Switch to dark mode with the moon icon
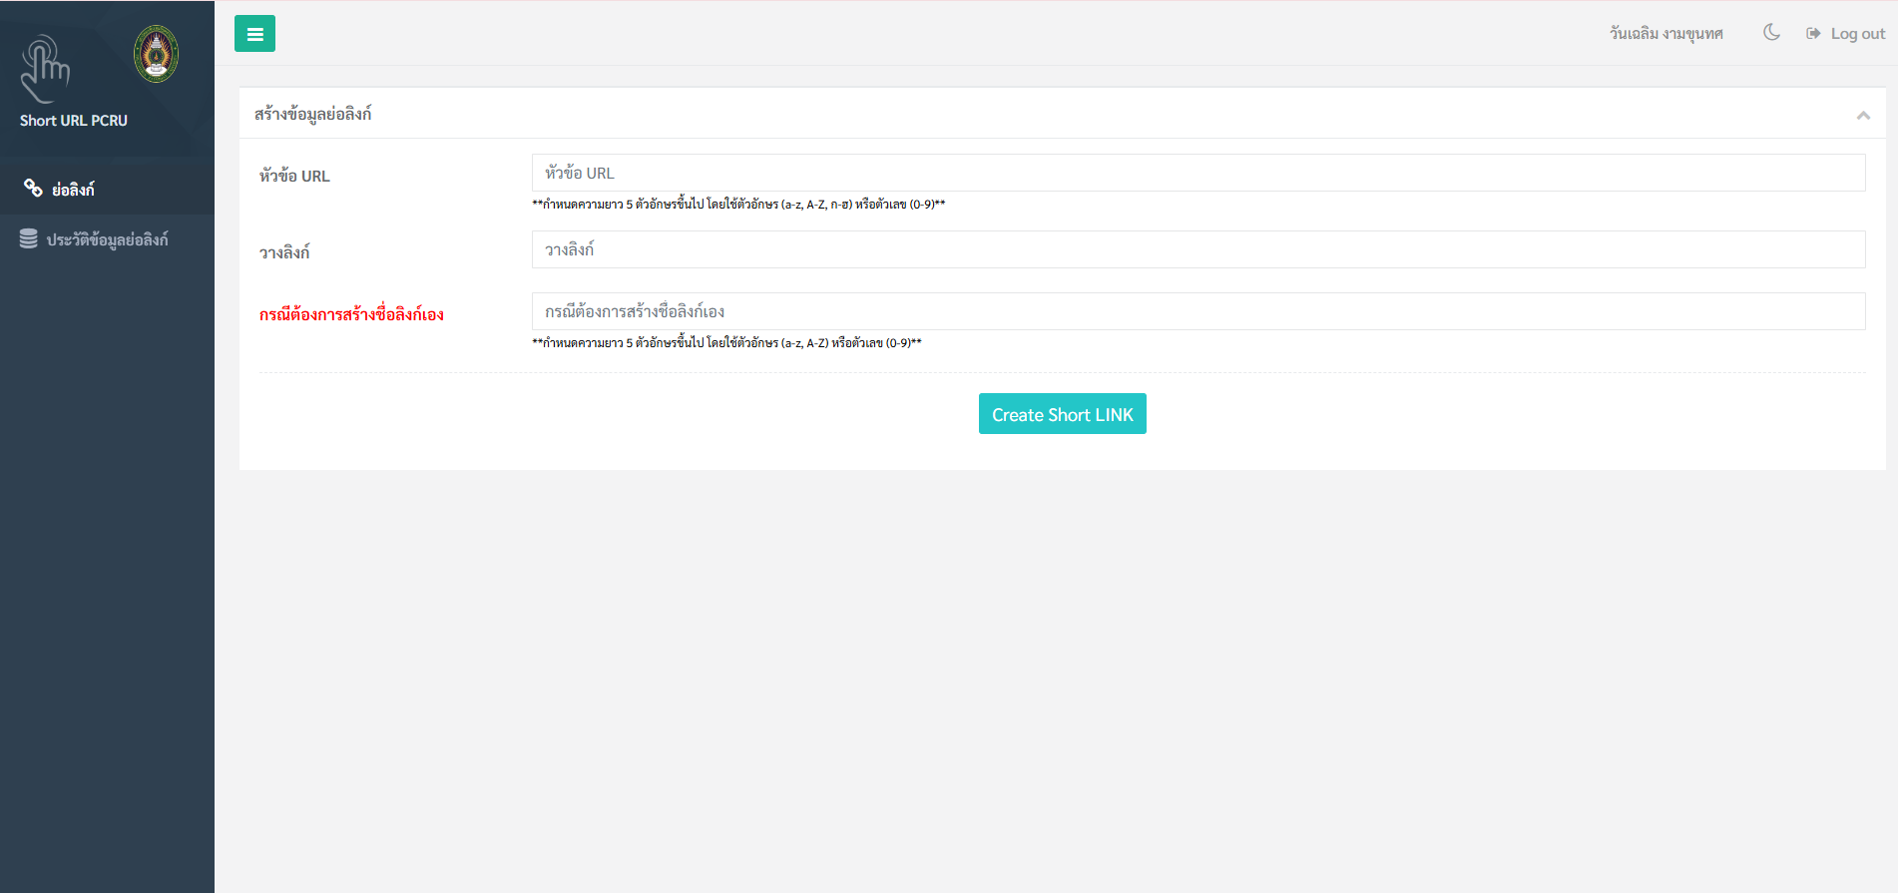 click(1771, 33)
